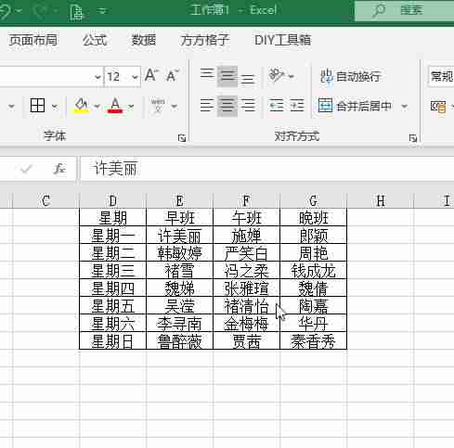Apply the yellow fill color bucket

tap(82, 106)
